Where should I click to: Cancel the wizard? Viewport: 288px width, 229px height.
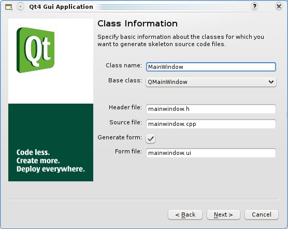click(262, 214)
